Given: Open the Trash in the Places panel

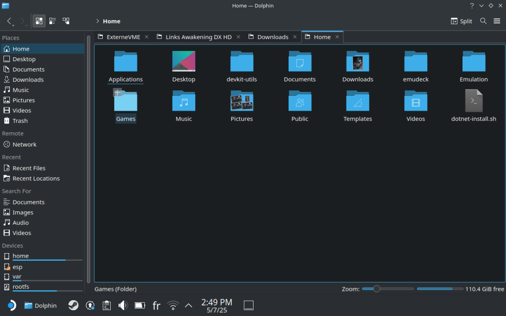Looking at the screenshot, I should tap(20, 120).
